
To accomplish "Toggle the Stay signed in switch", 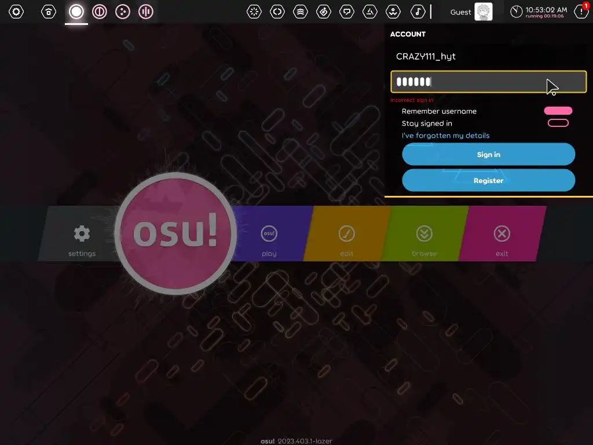I will click(x=558, y=123).
